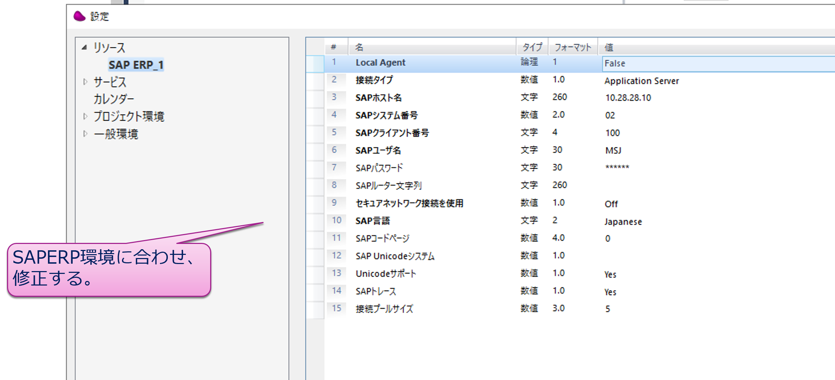Click row number 8 in the grid
Screen dimensions: 835x380
(334, 185)
